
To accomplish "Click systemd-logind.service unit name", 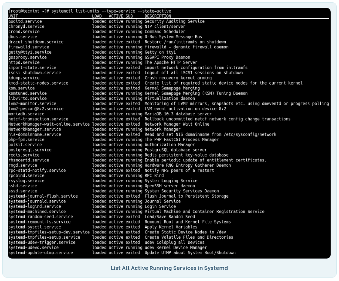I will (35, 207).
